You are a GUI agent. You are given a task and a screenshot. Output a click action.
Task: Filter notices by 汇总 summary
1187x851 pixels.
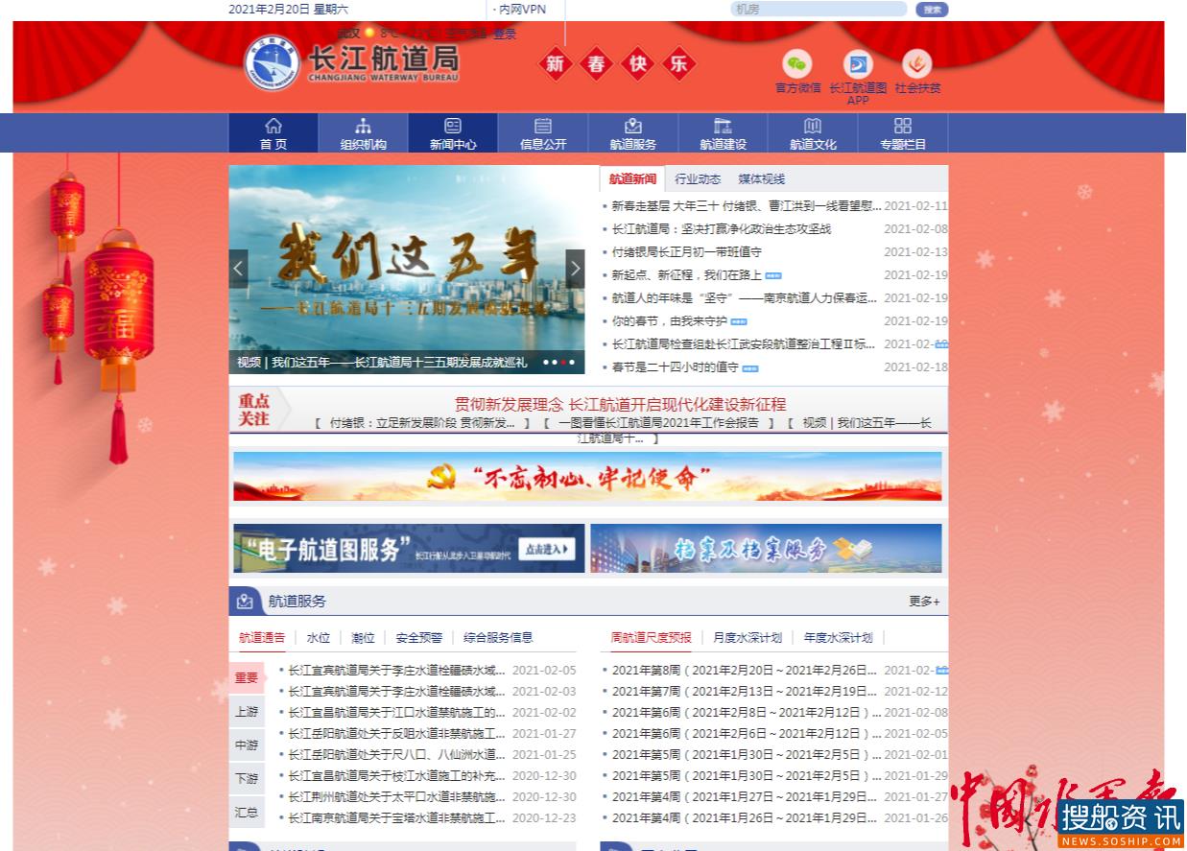click(247, 813)
